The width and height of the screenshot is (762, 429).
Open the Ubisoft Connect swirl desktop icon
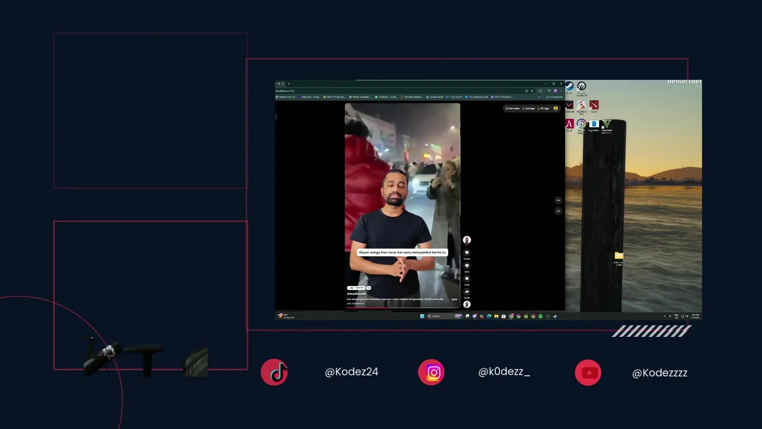point(582,125)
